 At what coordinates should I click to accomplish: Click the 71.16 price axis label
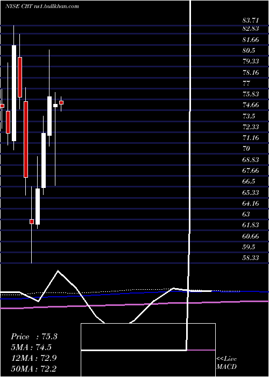pyautogui.click(x=251, y=138)
